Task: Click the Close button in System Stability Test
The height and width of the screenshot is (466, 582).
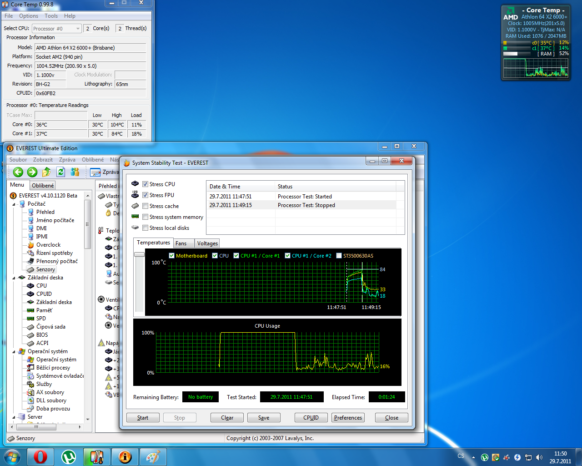Action: 391,418
